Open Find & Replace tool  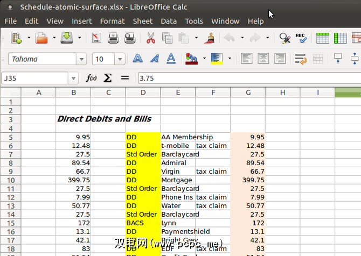284,38
